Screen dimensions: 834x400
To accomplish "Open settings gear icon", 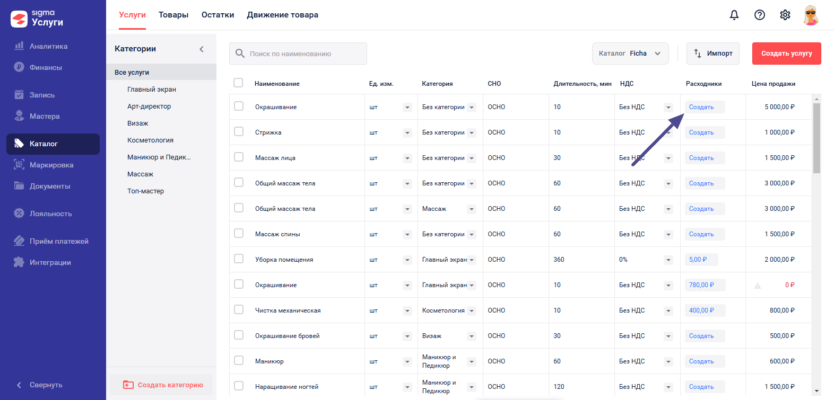I will click(785, 15).
